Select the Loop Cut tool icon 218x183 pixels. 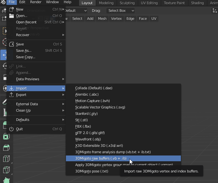pos(6,159)
